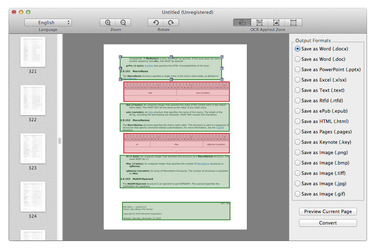This screenshot has height=251, width=377.
Task: Choose Save as Pages (.pages)
Action: coord(323,132)
